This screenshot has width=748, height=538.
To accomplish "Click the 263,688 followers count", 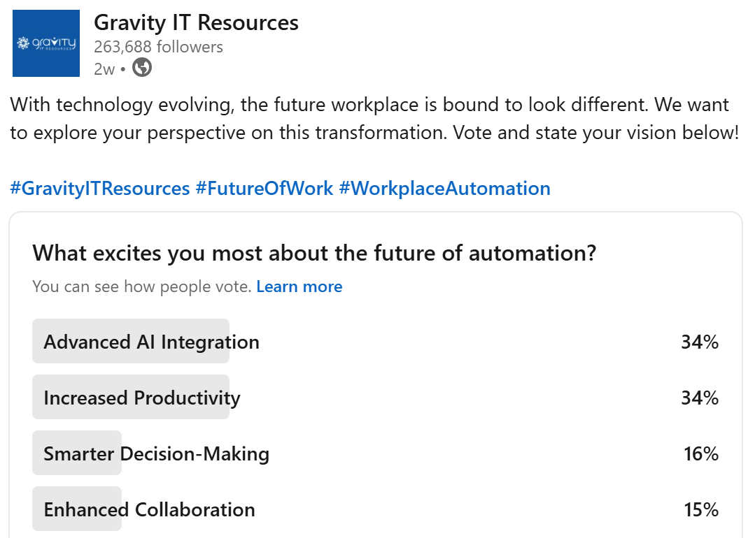I will tap(158, 47).
